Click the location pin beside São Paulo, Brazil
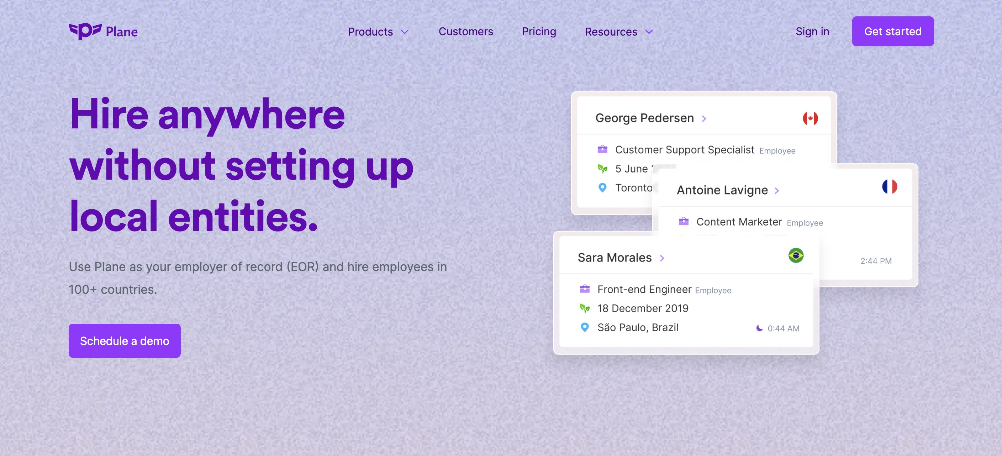 tap(585, 327)
